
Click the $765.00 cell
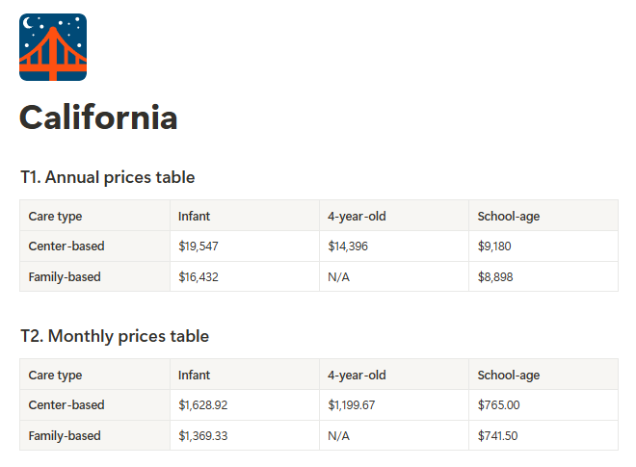pyautogui.click(x=543, y=405)
